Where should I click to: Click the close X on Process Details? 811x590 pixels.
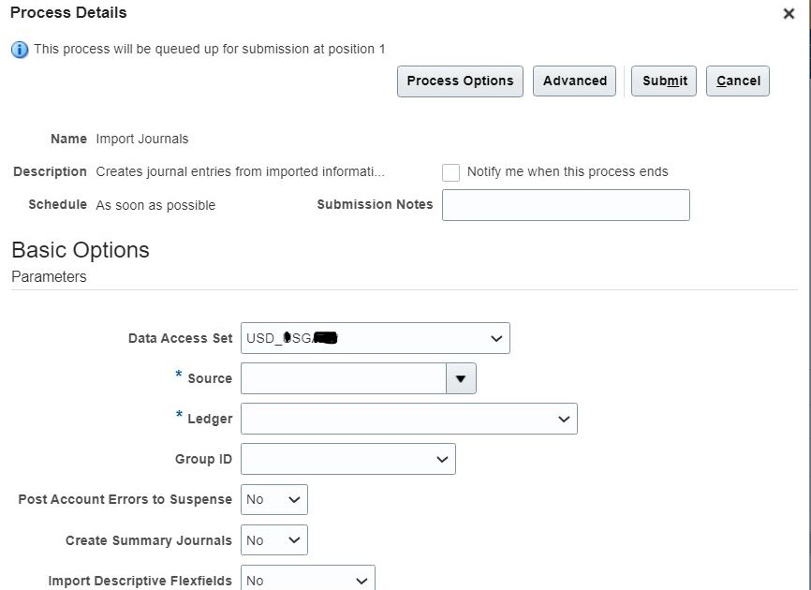pyautogui.click(x=788, y=14)
